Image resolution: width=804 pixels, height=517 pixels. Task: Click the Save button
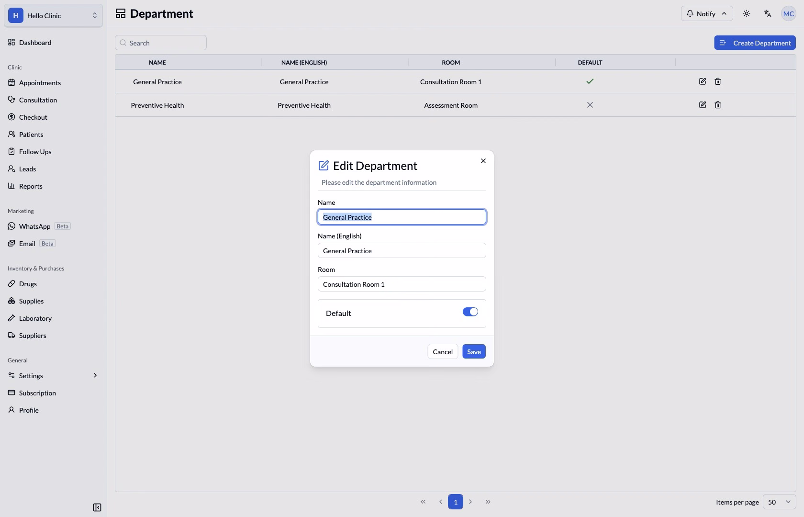(474, 352)
